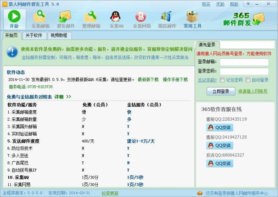Switch to the 开始页 tab

pos(12,35)
